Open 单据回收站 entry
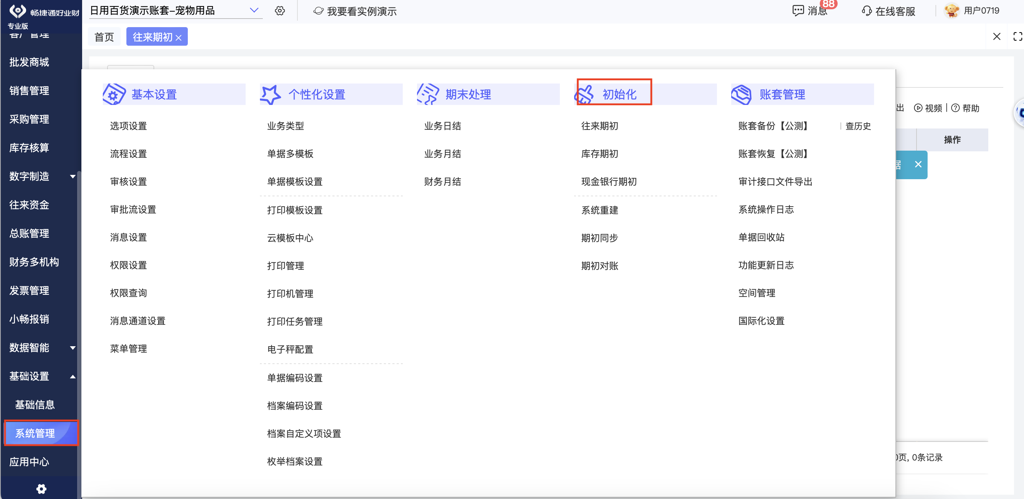This screenshot has width=1024, height=499. click(761, 237)
